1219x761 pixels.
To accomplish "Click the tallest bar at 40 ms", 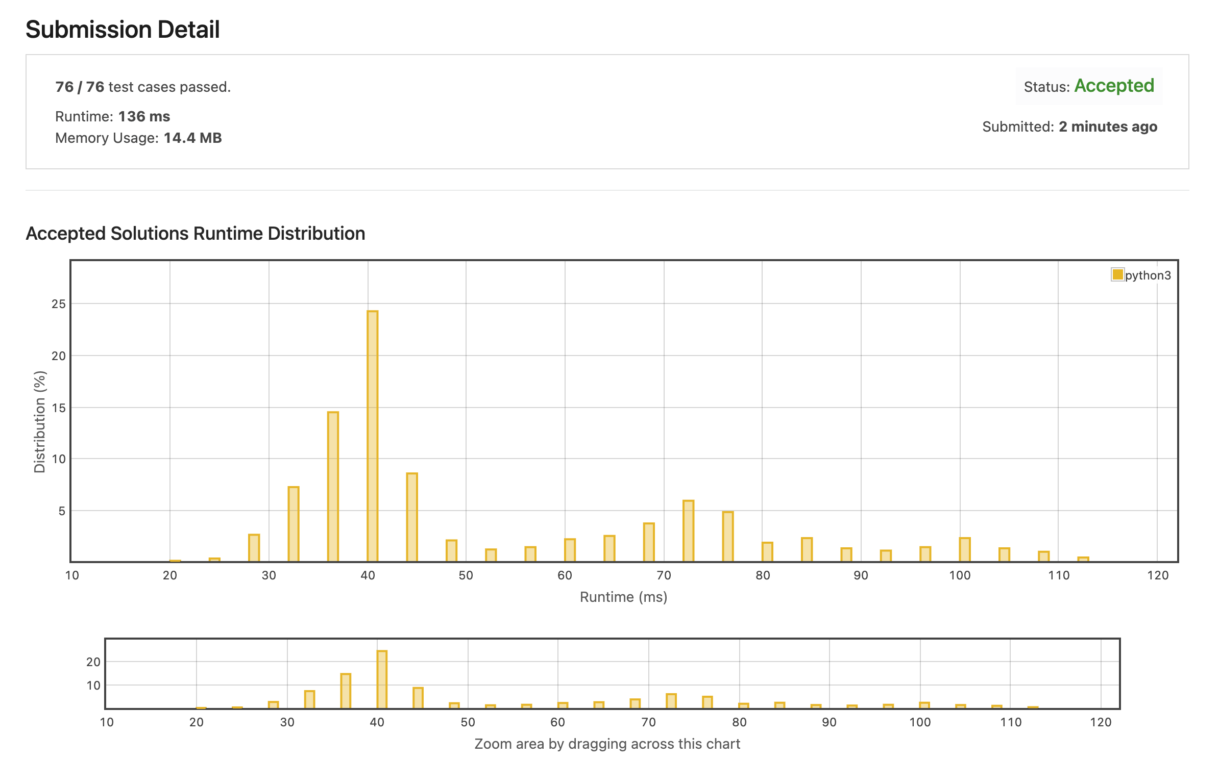I will pyautogui.click(x=372, y=436).
